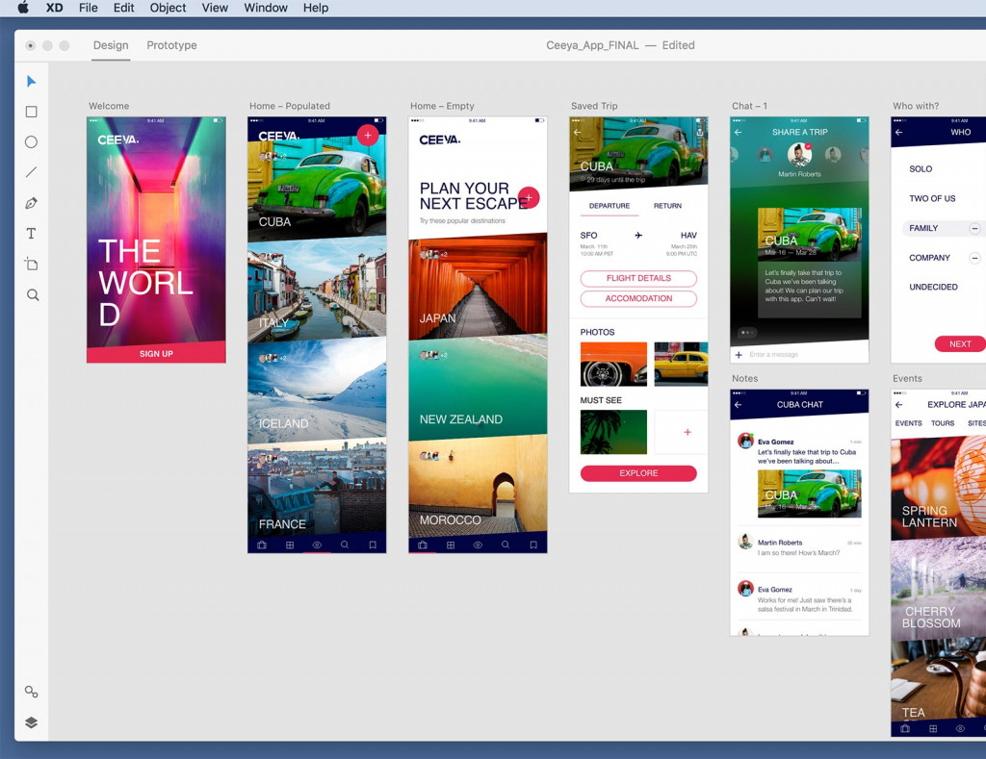This screenshot has width=986, height=759.
Task: Select the Select (arrow) tool
Action: pyautogui.click(x=31, y=82)
